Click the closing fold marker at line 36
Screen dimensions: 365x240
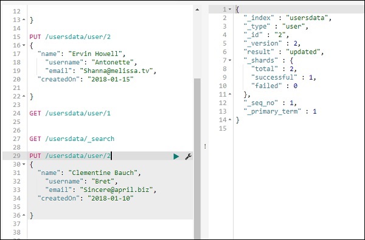click(x=24, y=215)
